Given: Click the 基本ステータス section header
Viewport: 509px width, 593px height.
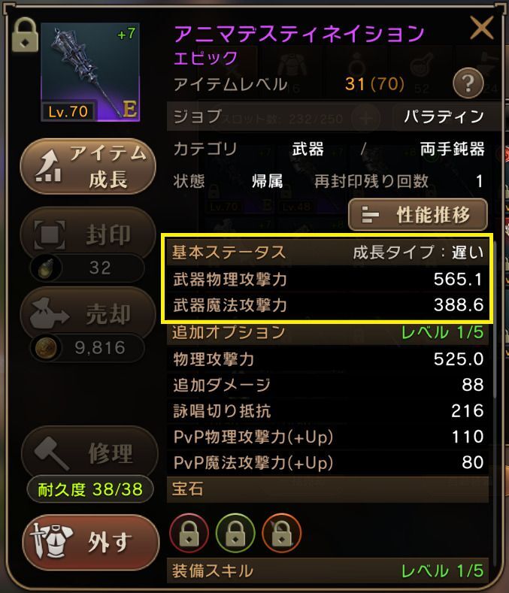Looking at the screenshot, I should [x=328, y=252].
